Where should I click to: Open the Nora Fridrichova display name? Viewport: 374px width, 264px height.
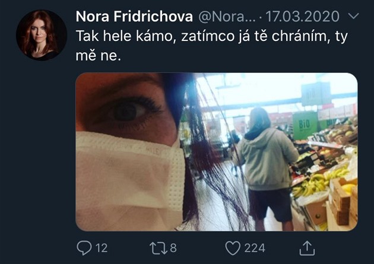pos(134,17)
